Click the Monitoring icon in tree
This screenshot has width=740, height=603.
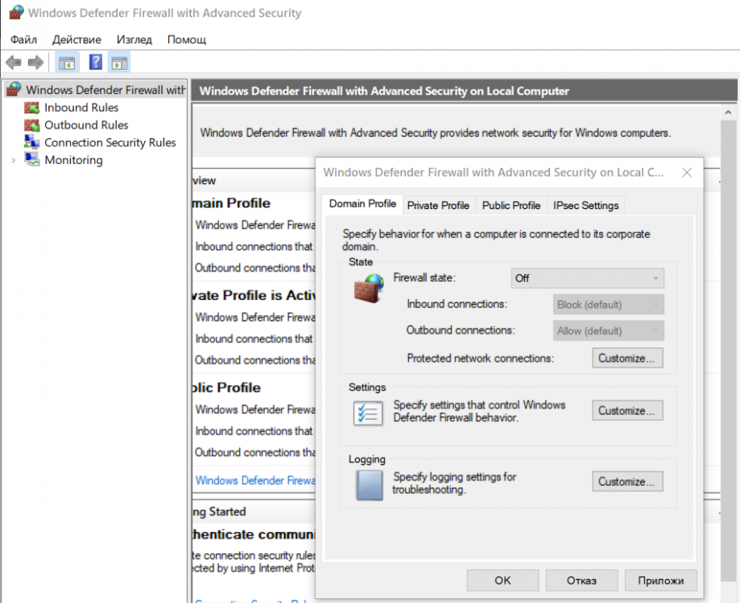[x=32, y=160]
